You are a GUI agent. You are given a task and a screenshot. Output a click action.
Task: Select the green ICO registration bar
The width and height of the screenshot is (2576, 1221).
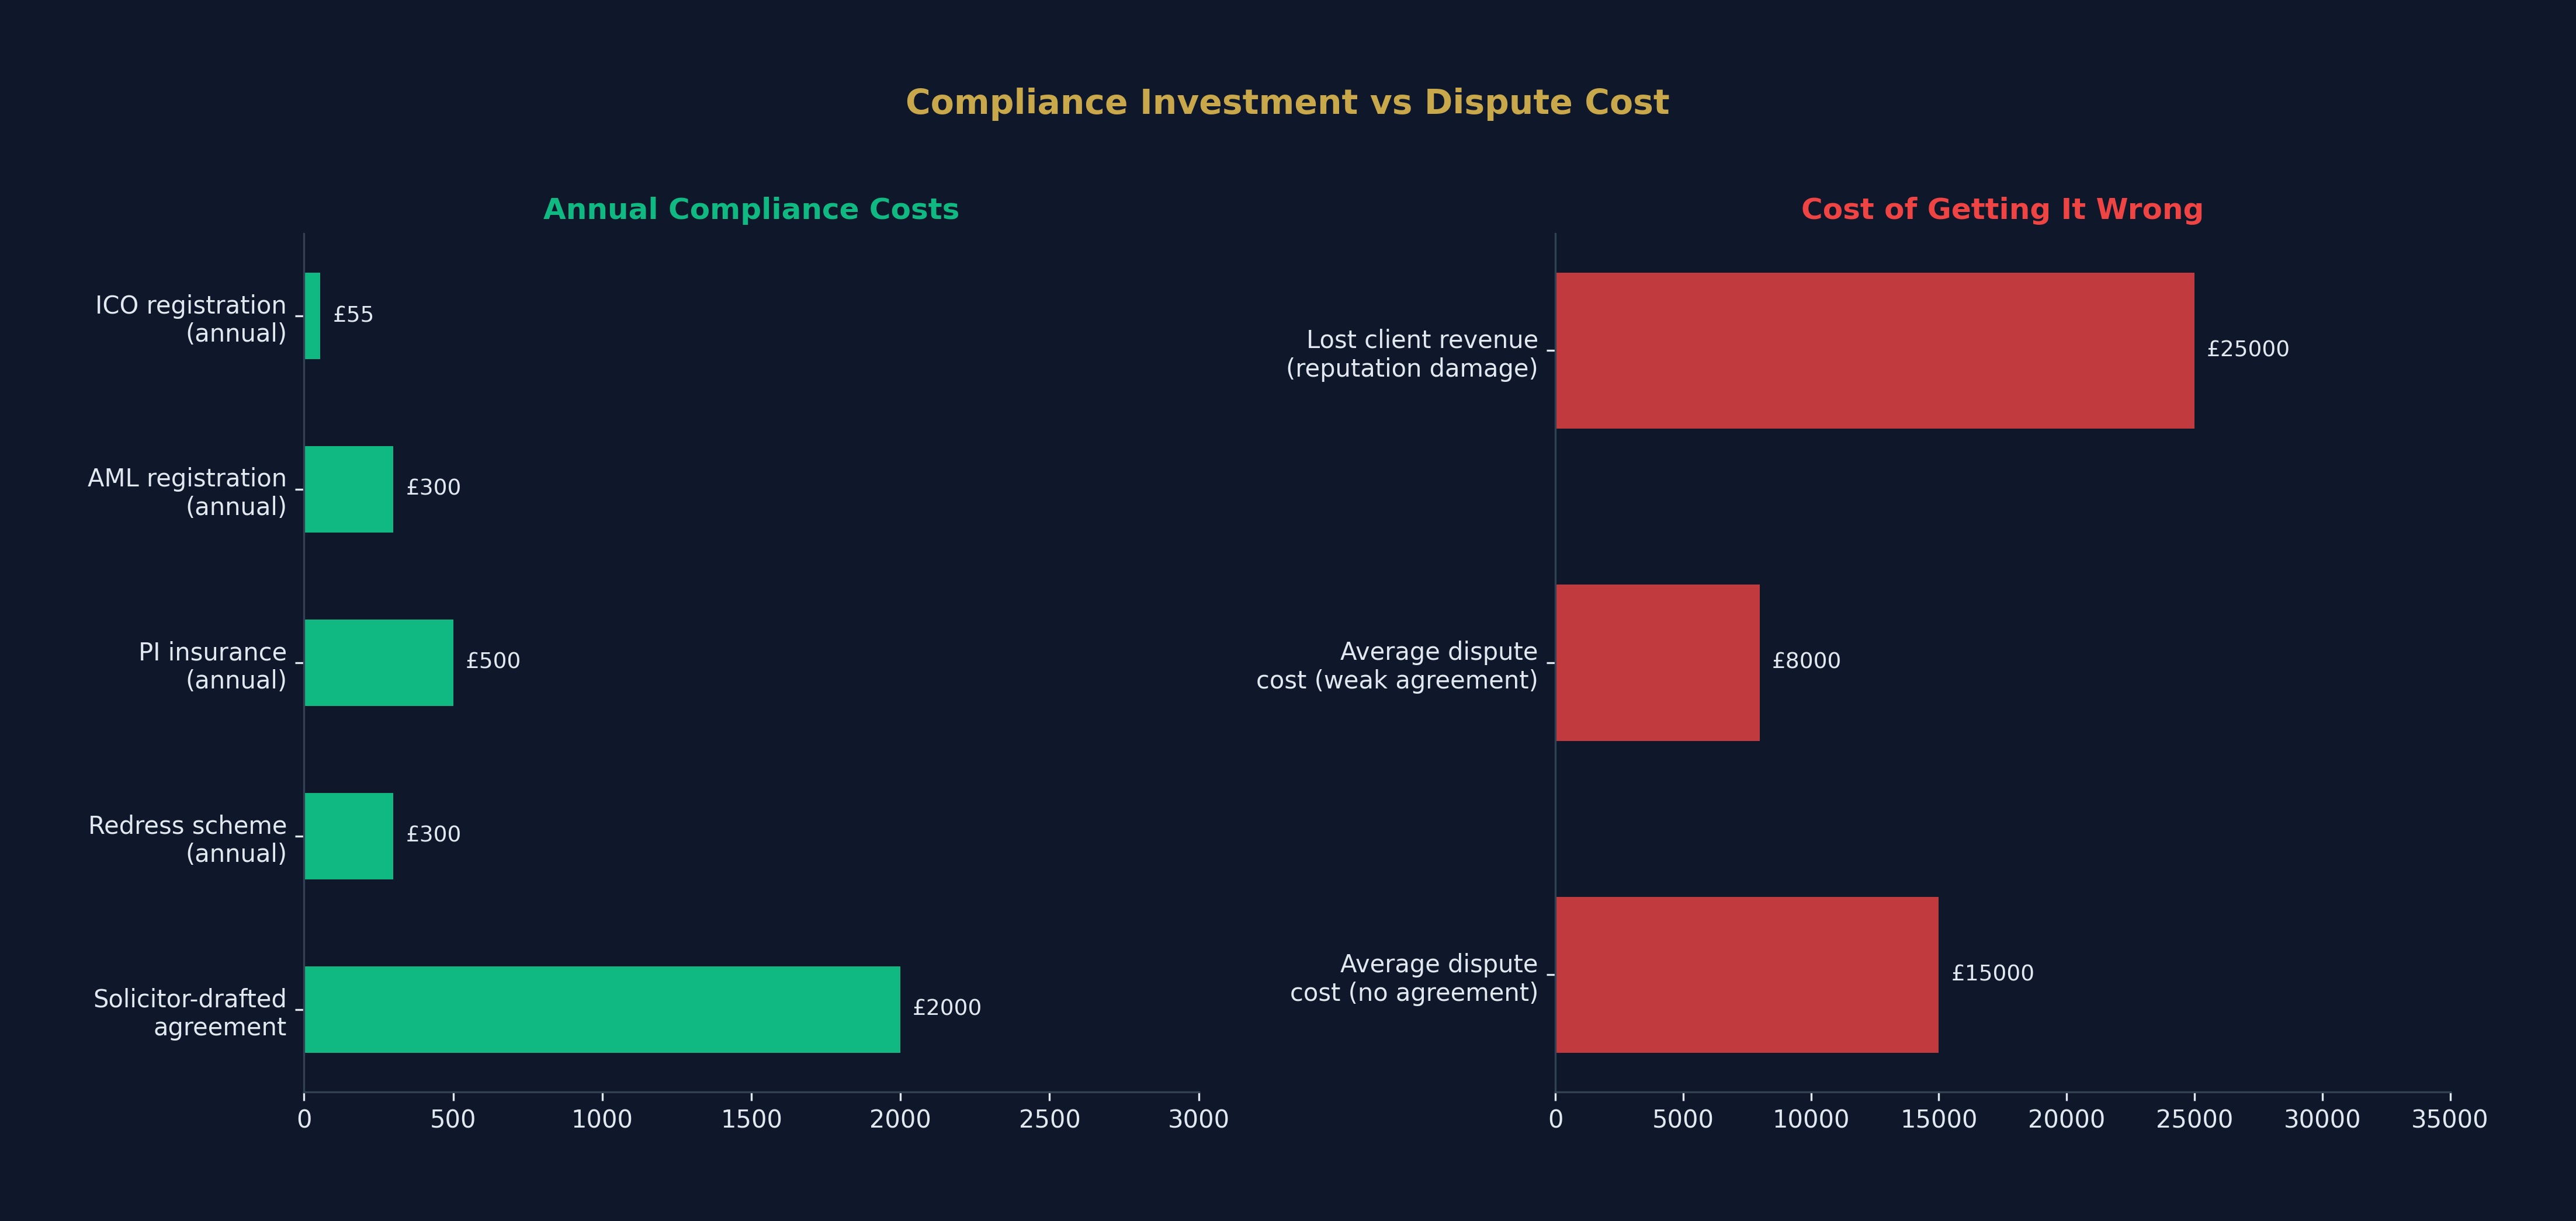312,316
